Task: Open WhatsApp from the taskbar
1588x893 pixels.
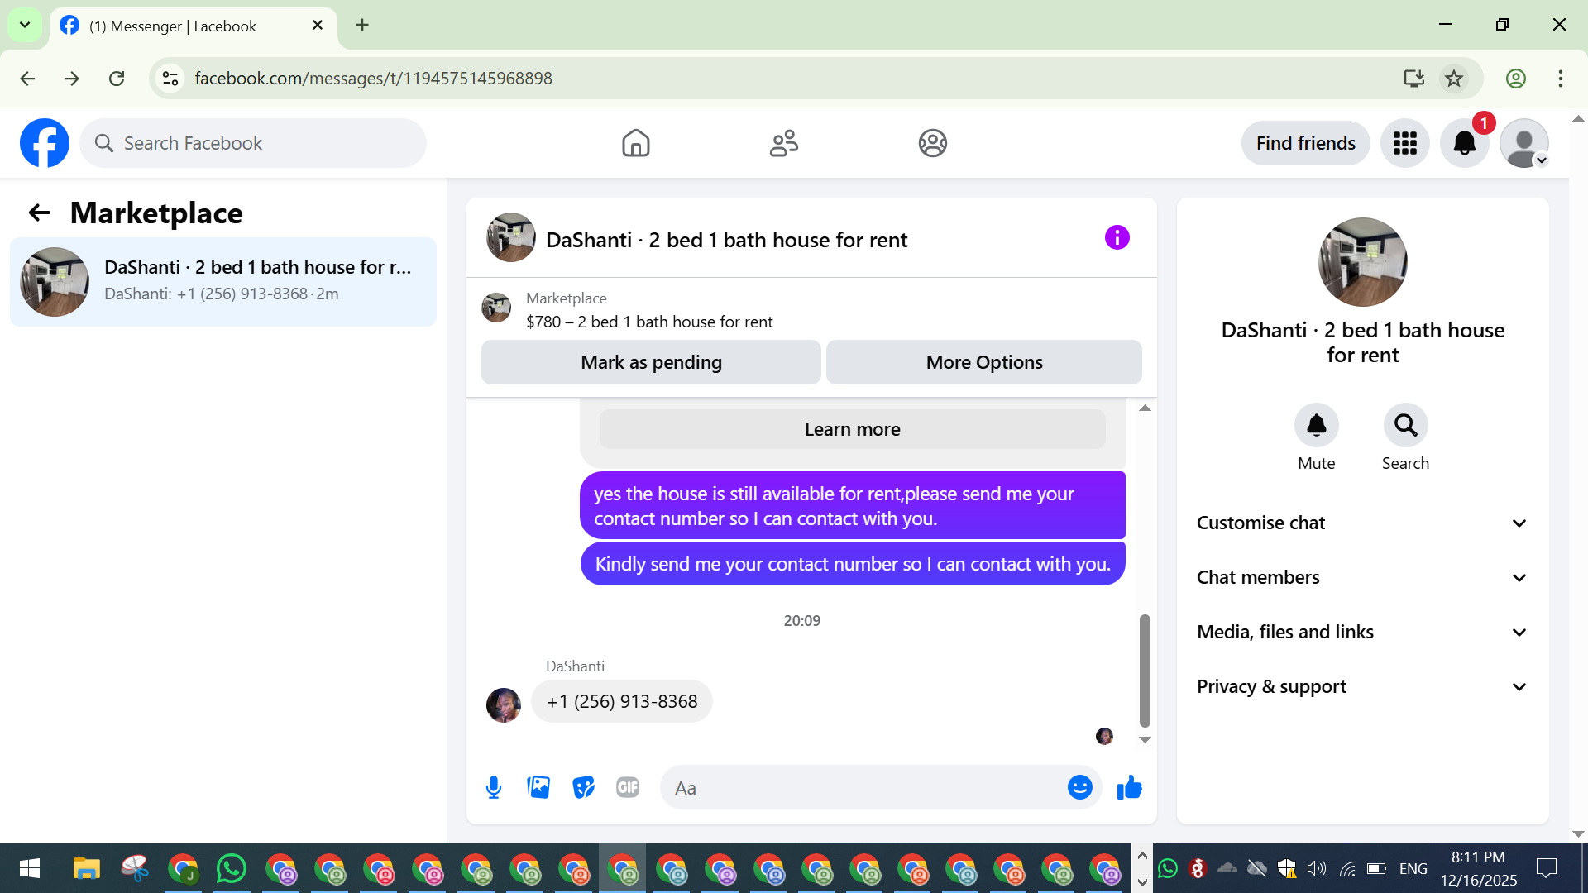Action: [x=232, y=868]
